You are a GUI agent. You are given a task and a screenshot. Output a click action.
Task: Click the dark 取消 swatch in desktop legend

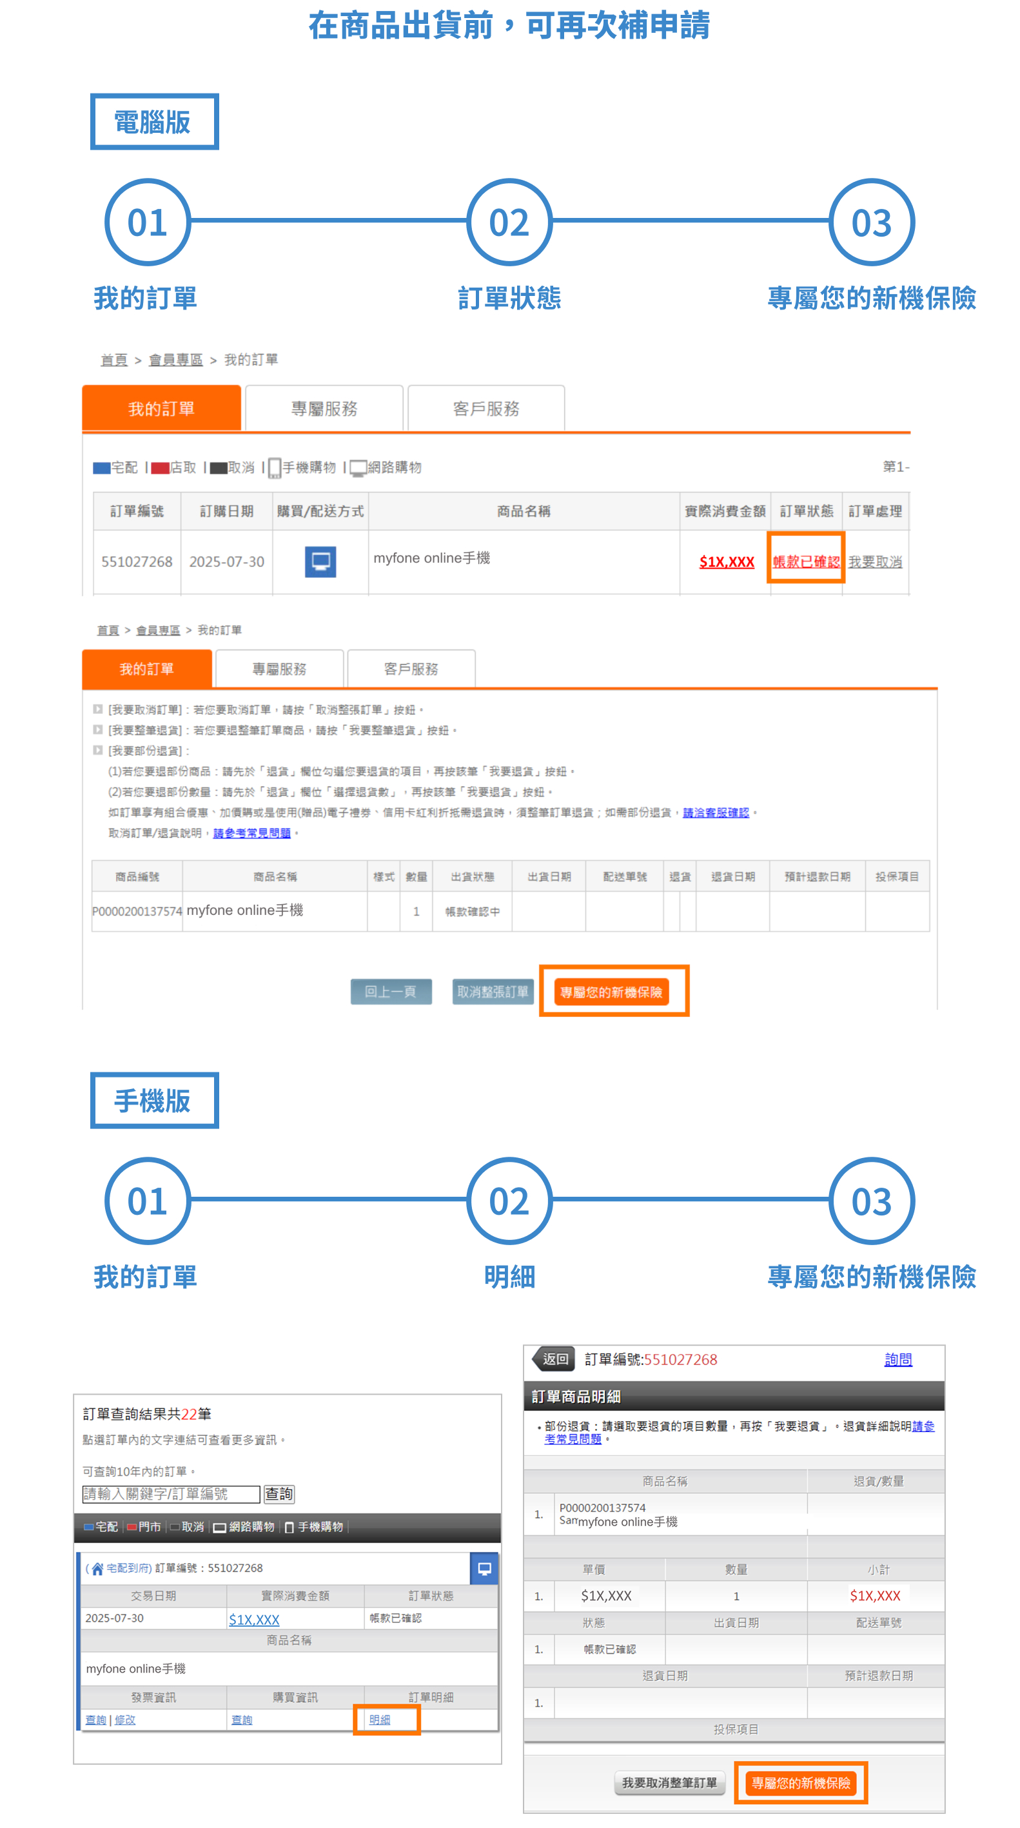[219, 467]
